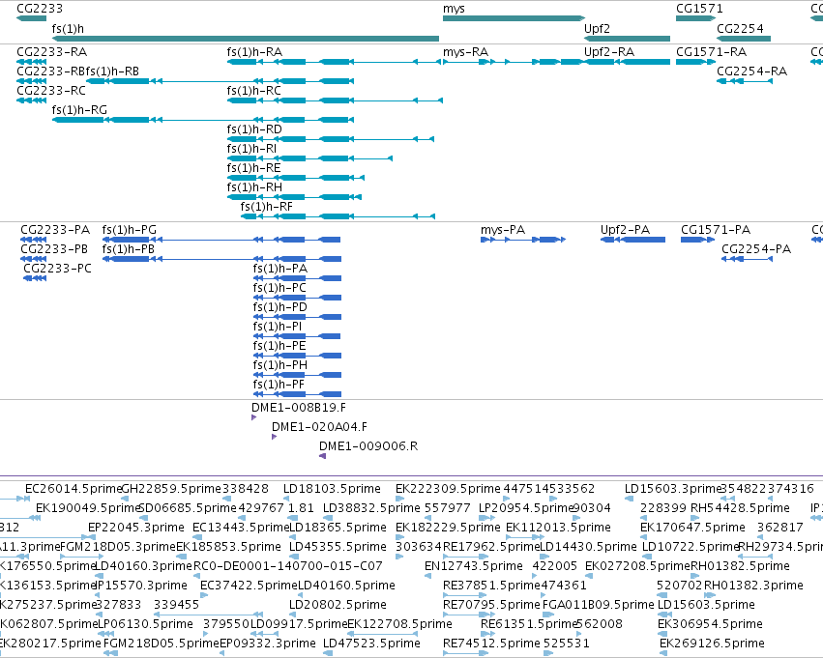
Task: Open the CG2233-RA transcript label
Action: 52,52
